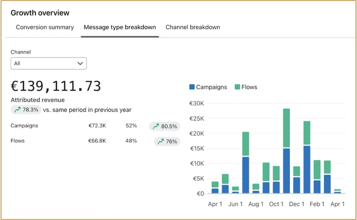Click the 48% Flows share value
Screen dimensions: 357x220
coord(131,141)
